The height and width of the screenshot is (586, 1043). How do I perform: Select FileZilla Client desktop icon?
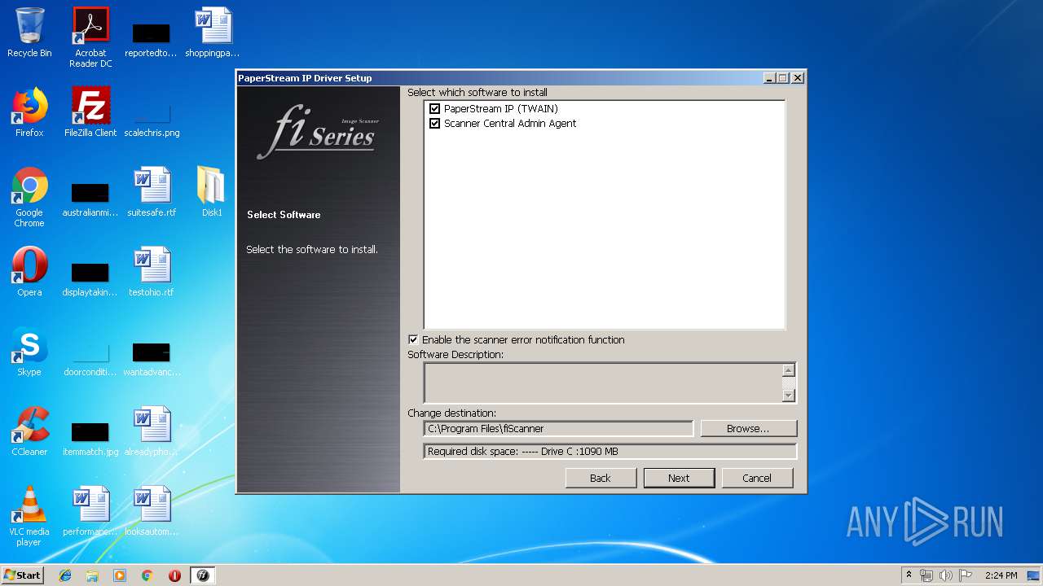90,112
